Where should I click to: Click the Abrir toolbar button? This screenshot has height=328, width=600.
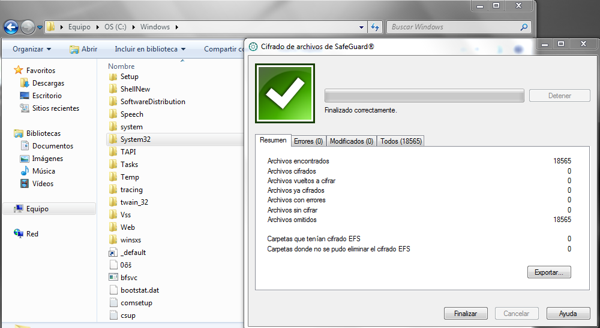click(x=83, y=49)
